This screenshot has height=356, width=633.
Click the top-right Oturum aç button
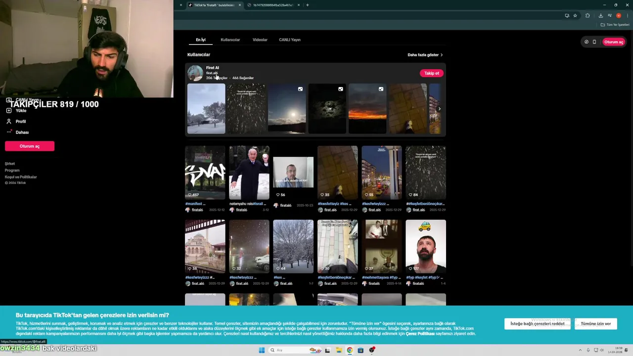pyautogui.click(x=614, y=42)
